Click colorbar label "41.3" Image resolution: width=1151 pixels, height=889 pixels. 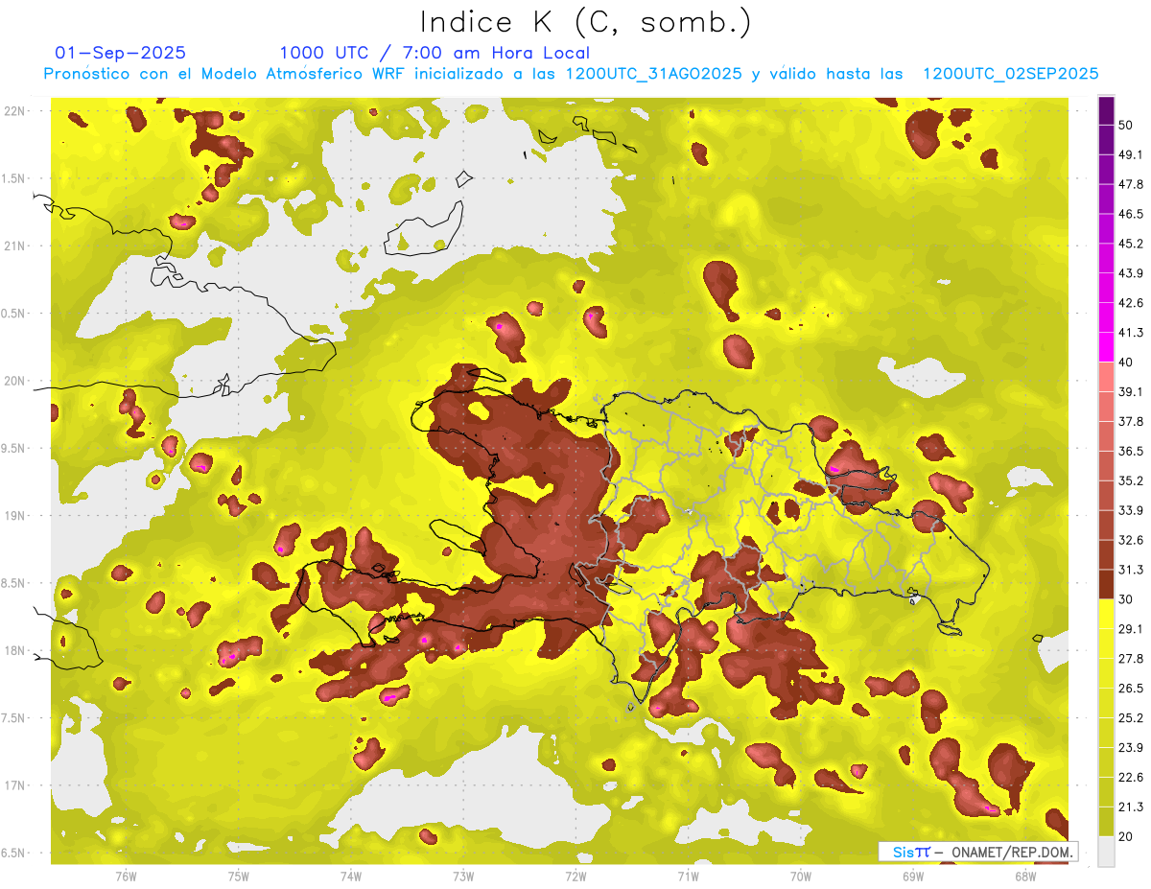point(1130,333)
